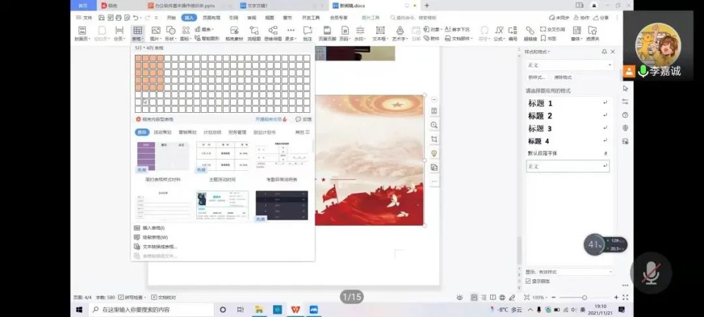Viewport: 704px width, 317px height.
Task: Choose 插入表格 (Insert table) menu entry
Action: (153, 228)
